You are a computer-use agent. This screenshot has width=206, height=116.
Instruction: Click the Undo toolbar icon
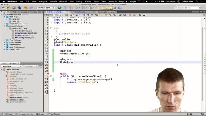[26, 8]
